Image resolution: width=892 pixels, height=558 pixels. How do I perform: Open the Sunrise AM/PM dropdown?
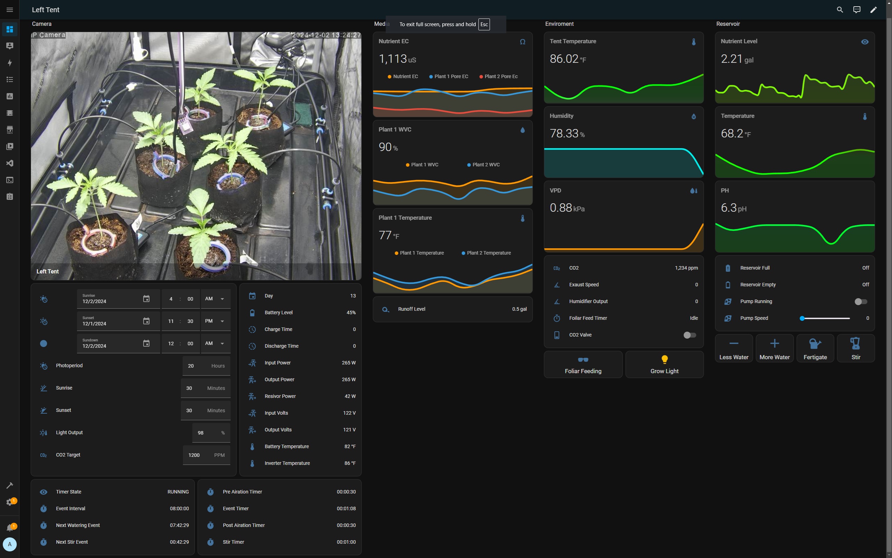(216, 299)
